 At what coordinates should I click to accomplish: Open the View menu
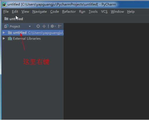coord(25,12)
